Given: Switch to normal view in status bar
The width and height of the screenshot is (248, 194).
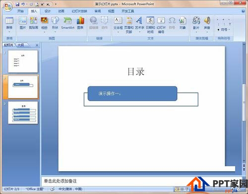Looking at the screenshot, I should point(177,189).
